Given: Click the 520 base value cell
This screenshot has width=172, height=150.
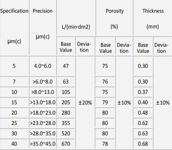Looking at the screenshot, I should (x=66, y=134).
